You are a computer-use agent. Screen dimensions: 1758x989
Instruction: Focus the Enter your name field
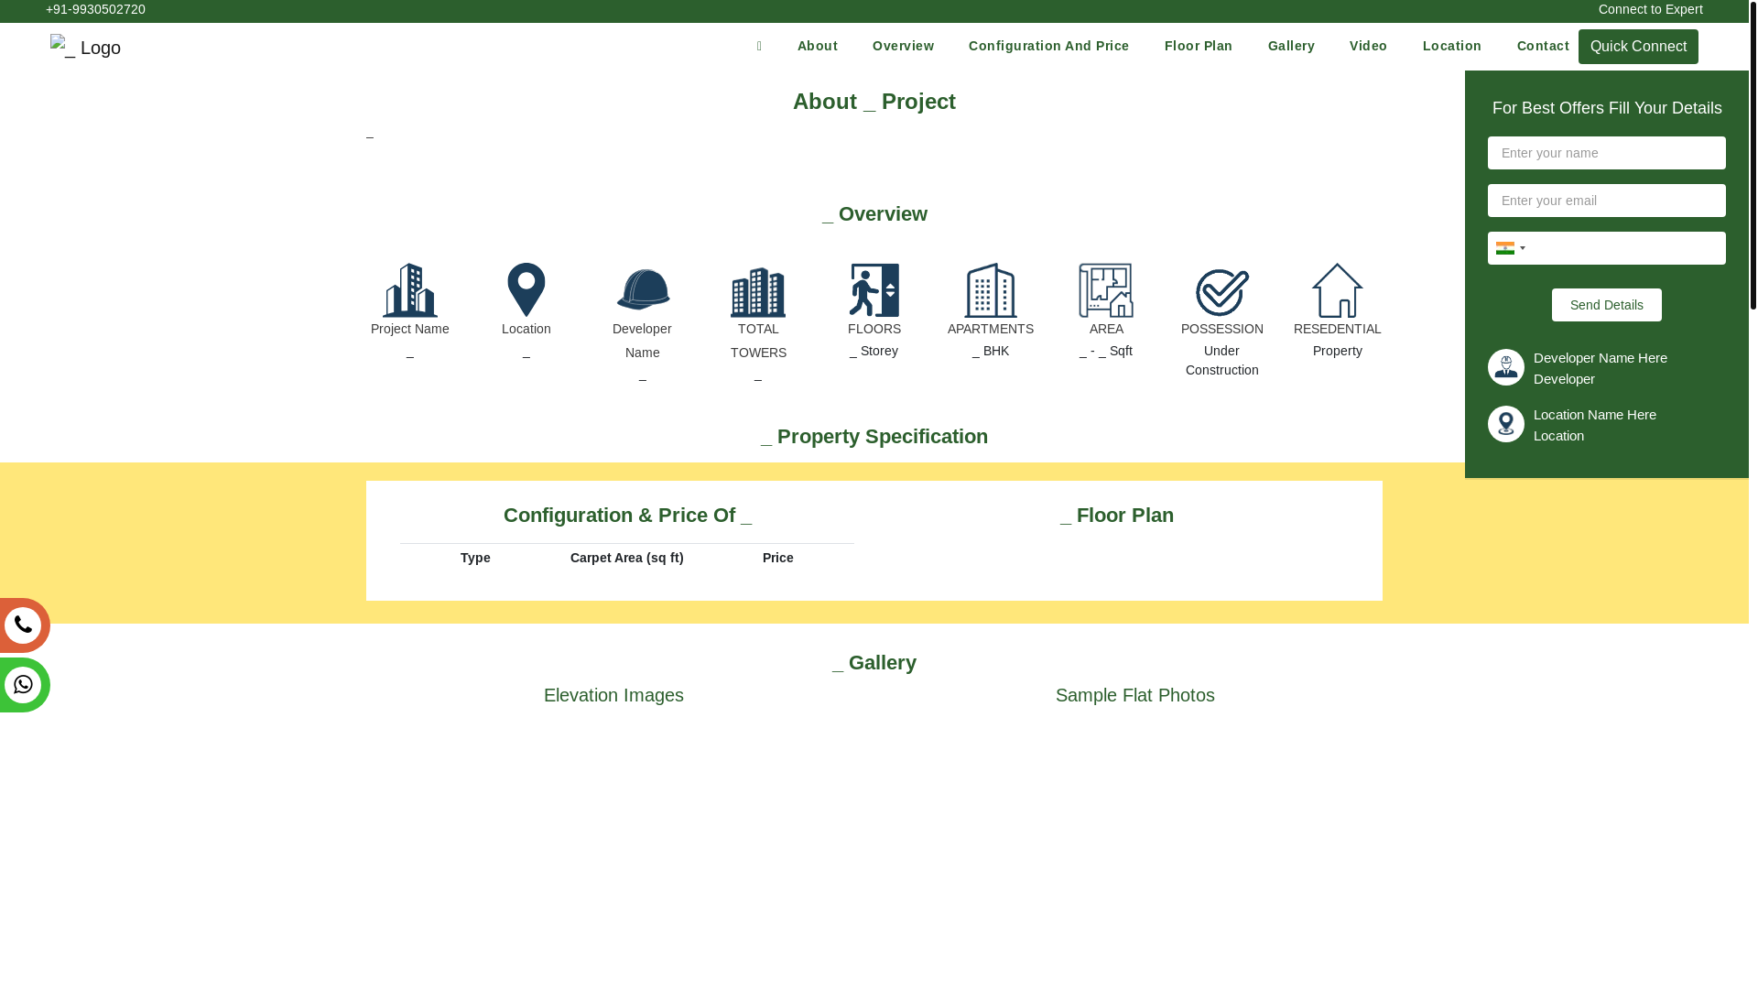click(x=1607, y=153)
